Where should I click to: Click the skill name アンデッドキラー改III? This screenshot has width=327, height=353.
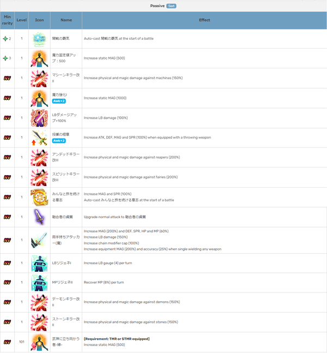click(x=66, y=157)
